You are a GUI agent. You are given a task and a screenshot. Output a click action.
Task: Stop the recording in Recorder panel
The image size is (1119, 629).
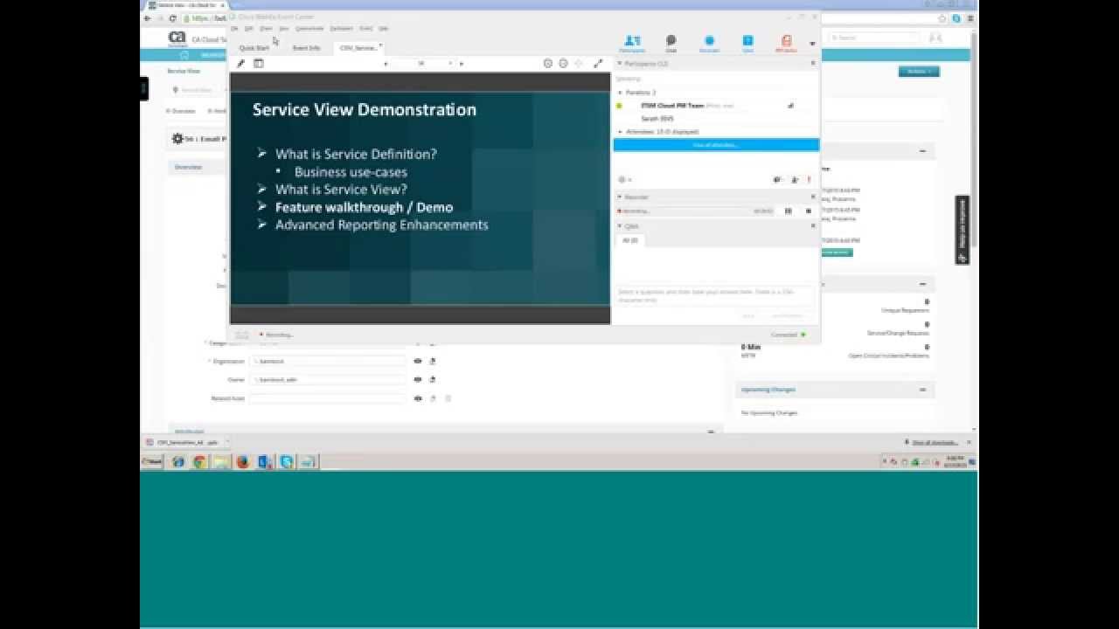pyautogui.click(x=808, y=211)
